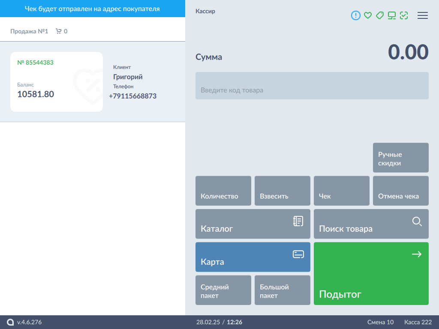Click the green heart loyalty status icon

pyautogui.click(x=367, y=15)
